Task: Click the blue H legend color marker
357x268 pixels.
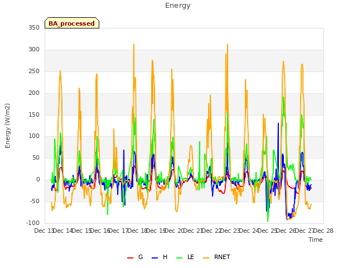Action: click(x=155, y=258)
